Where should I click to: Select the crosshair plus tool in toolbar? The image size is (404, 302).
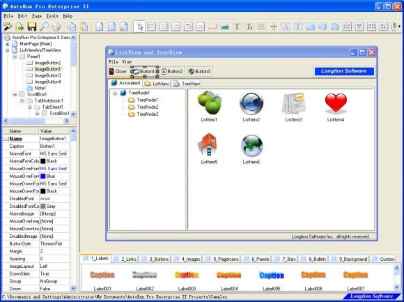click(274, 27)
